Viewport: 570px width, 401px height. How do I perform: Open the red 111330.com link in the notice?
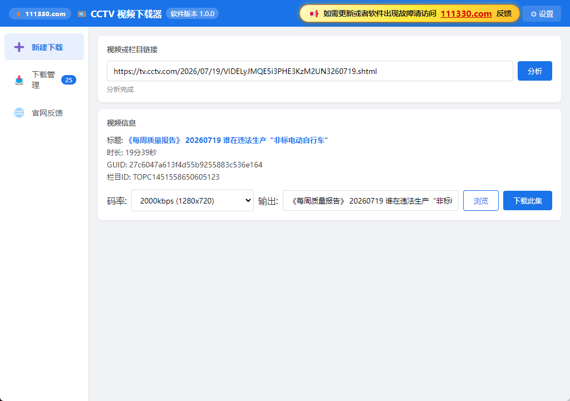(466, 14)
